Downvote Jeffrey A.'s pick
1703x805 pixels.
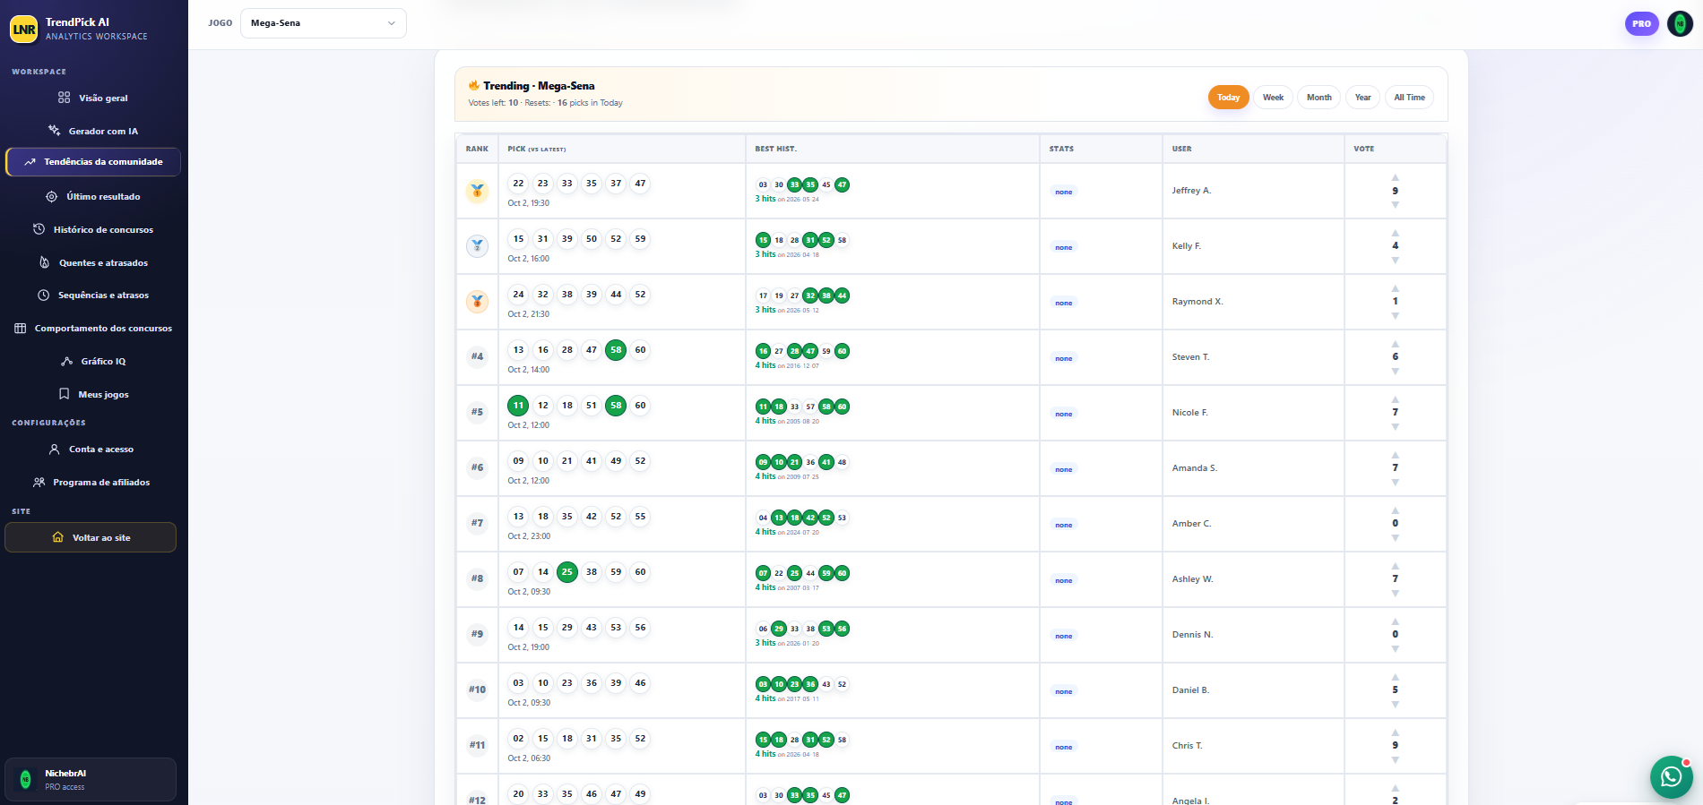point(1395,205)
